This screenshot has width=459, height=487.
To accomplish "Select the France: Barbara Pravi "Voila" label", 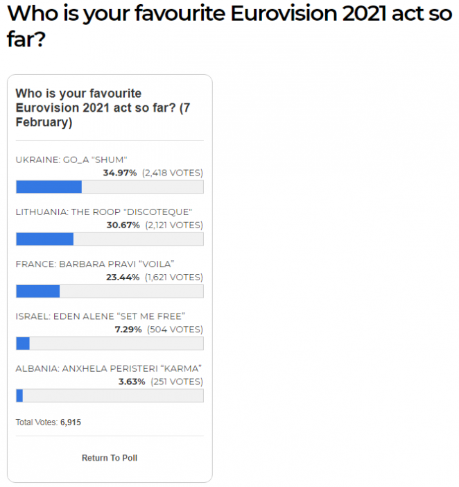I will [x=94, y=264].
